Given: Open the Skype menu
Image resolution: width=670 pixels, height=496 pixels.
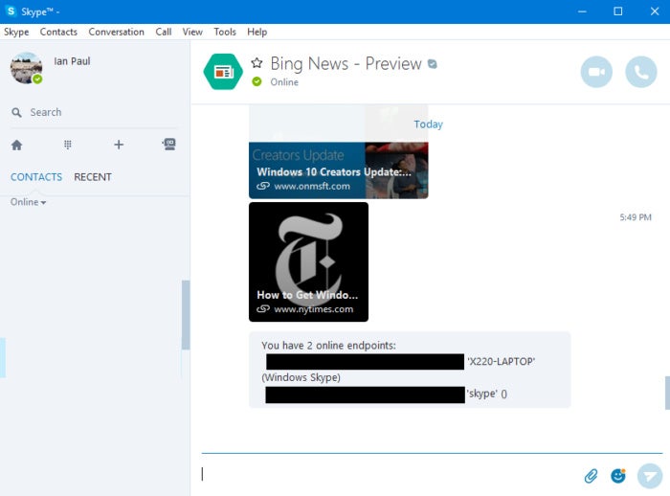Looking at the screenshot, I should 16,32.
